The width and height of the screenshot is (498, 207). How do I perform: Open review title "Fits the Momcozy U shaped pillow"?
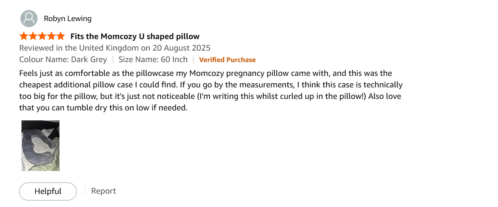click(x=135, y=36)
